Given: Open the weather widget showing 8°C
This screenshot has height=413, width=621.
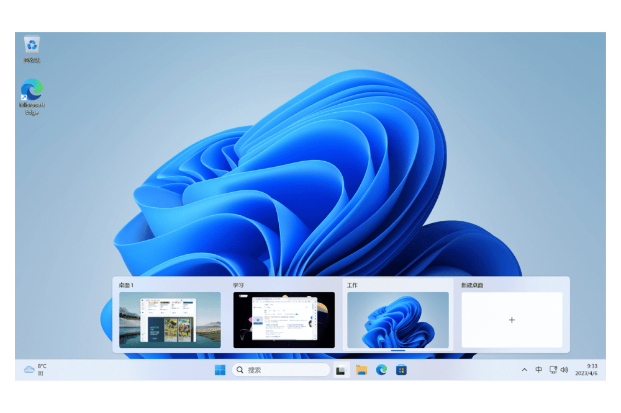Looking at the screenshot, I should [x=35, y=370].
